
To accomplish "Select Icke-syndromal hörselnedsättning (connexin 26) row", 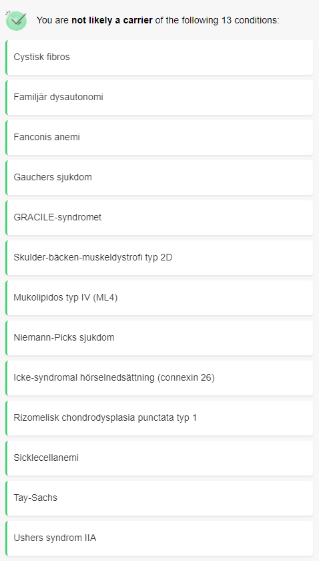I will coord(159,378).
